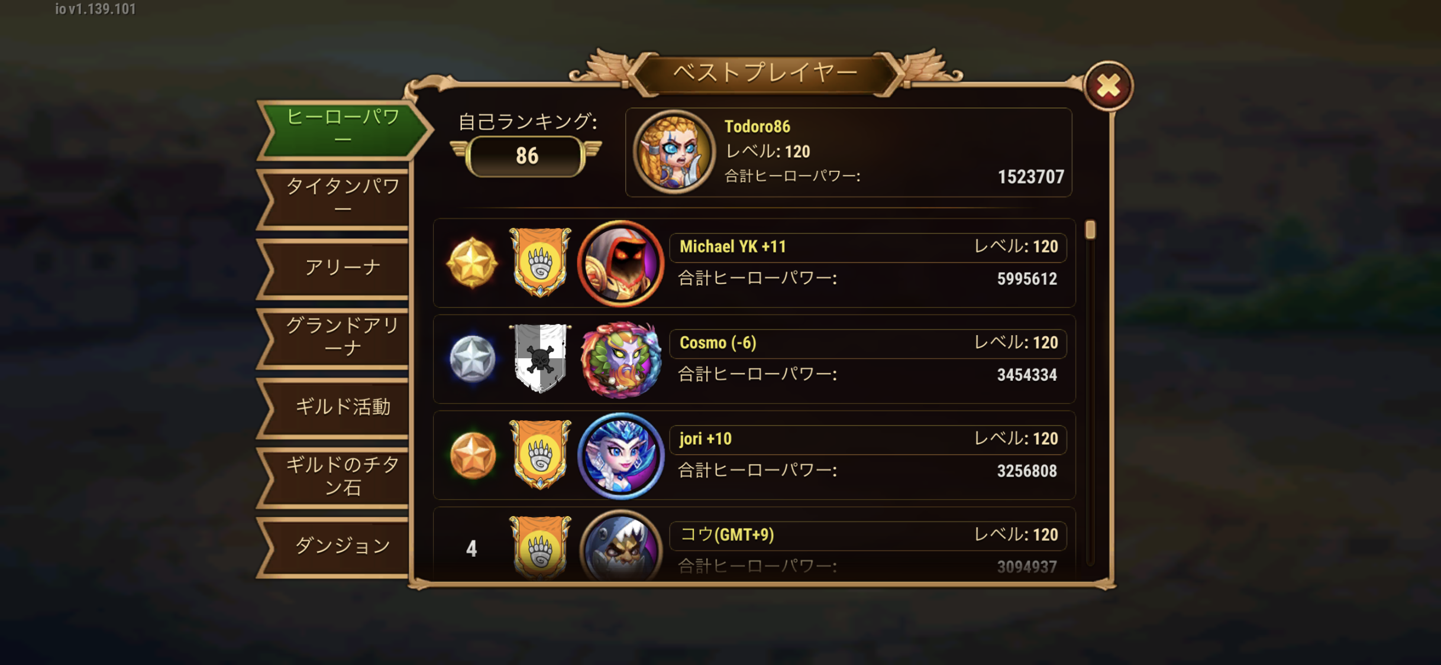Click the silver second-place star medal
This screenshot has width=1441, height=665.
pyautogui.click(x=471, y=359)
